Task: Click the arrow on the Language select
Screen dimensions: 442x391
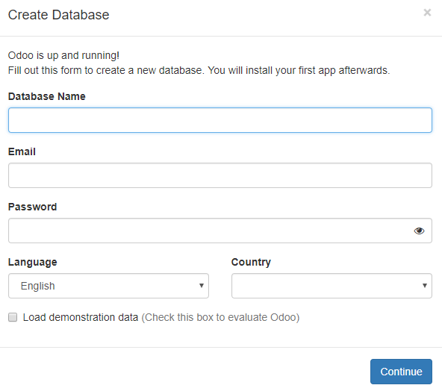Action: pyautogui.click(x=202, y=286)
